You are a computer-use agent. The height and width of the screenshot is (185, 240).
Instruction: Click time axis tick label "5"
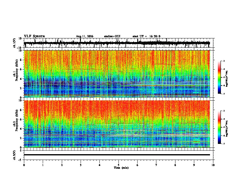(118, 165)
